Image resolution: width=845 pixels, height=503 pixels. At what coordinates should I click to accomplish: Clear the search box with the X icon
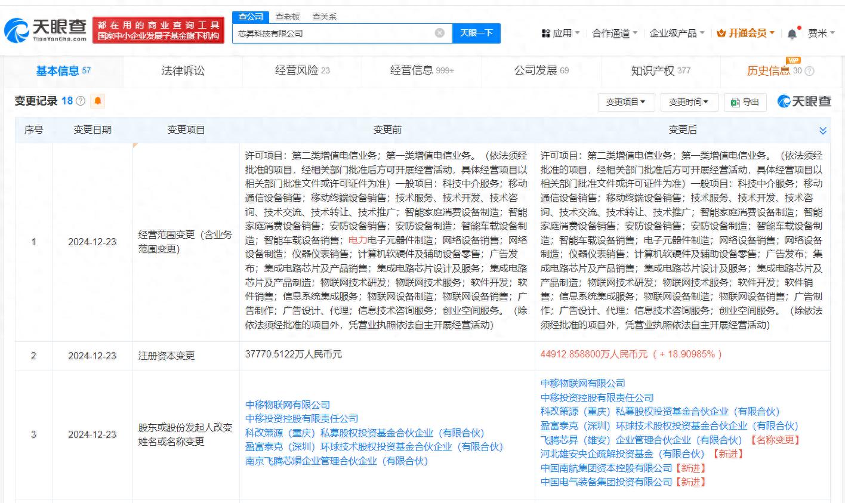point(440,33)
